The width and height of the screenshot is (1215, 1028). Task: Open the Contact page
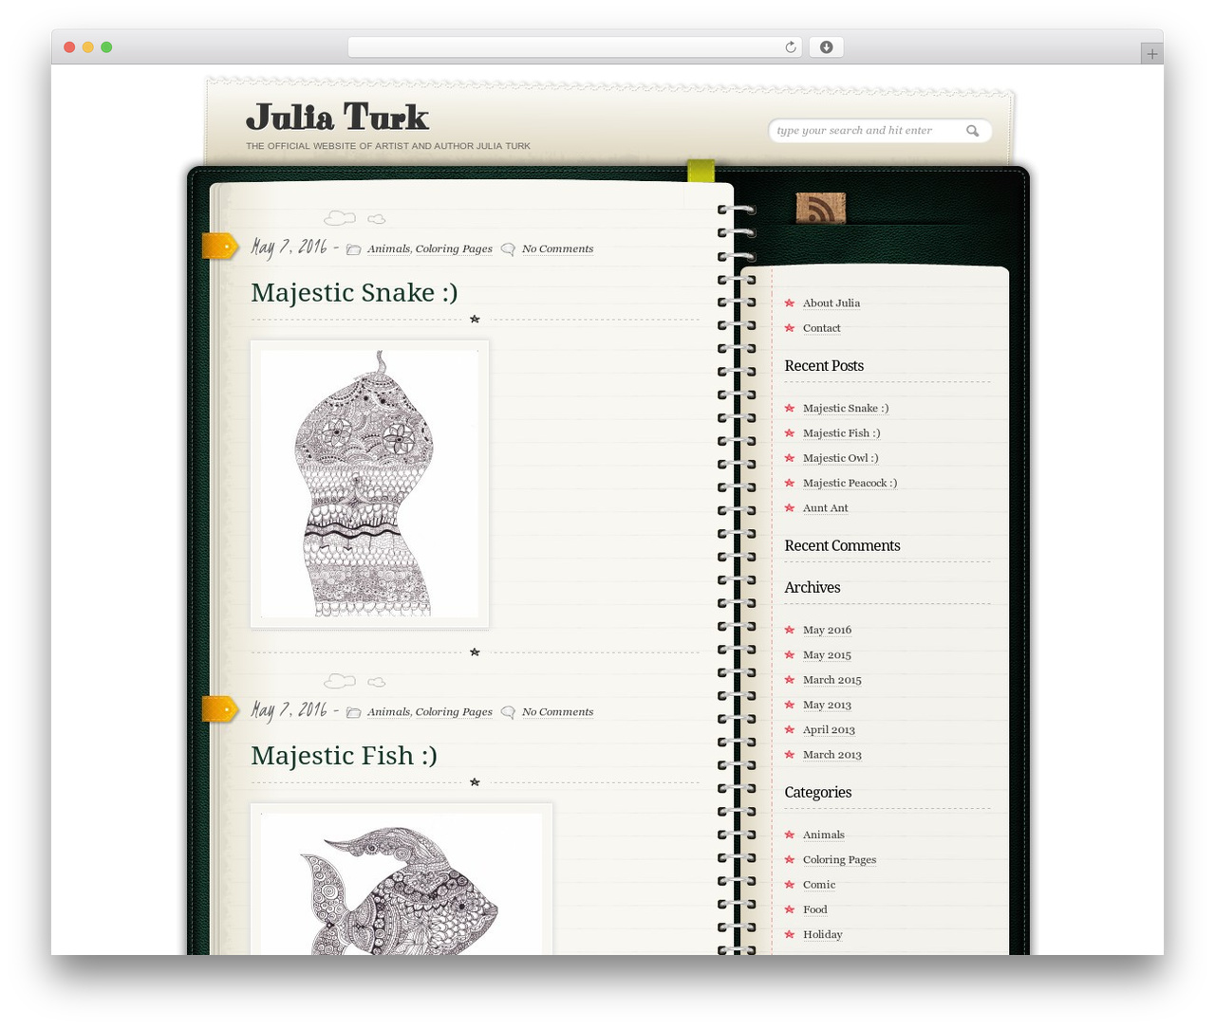[822, 328]
